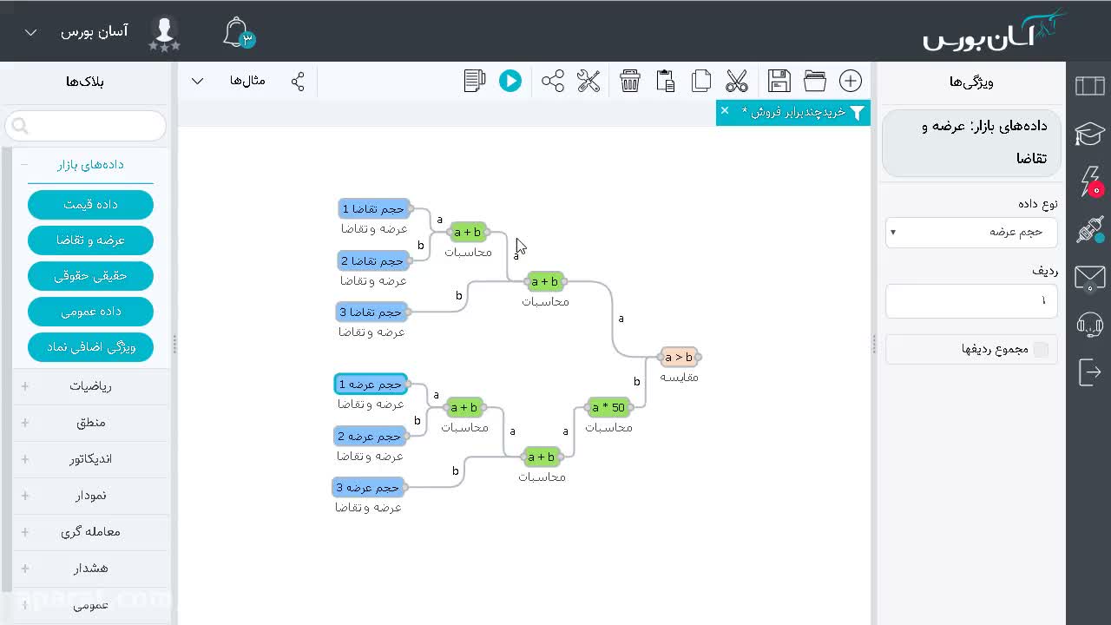This screenshot has width=1111, height=625.
Task: Click the open folder icon in toolbar
Action: pos(815,81)
